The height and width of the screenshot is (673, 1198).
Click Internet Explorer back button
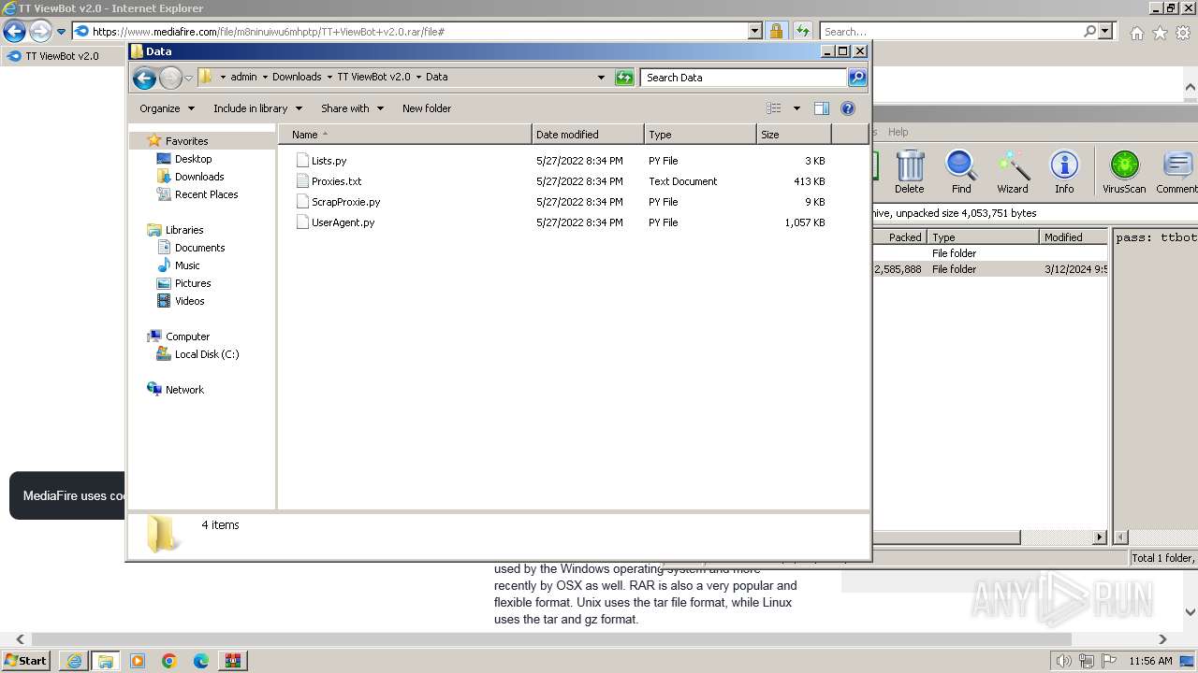[x=14, y=31]
